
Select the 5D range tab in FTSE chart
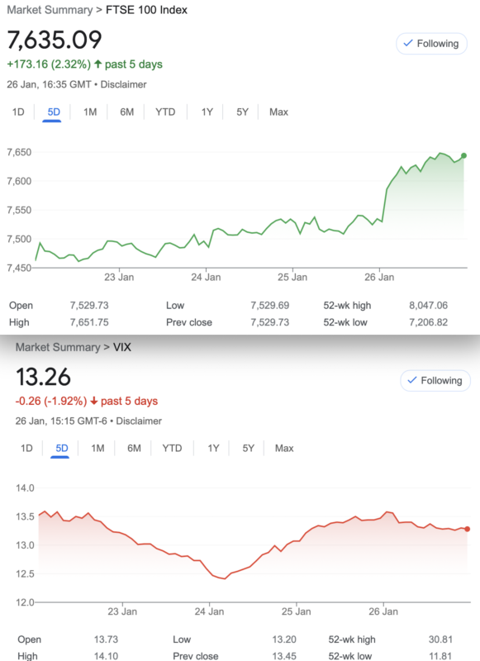pyautogui.click(x=54, y=112)
